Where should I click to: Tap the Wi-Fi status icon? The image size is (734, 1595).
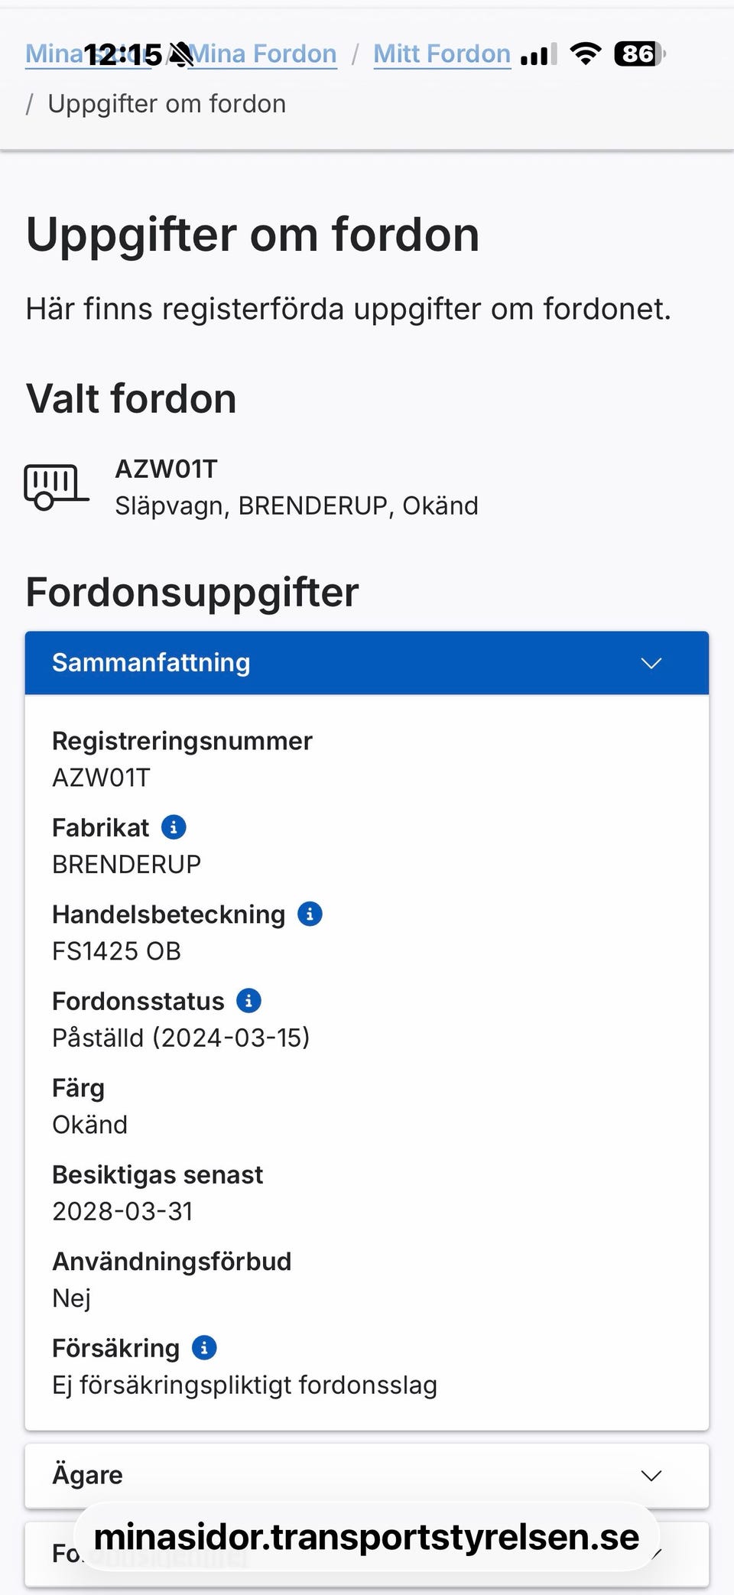586,54
